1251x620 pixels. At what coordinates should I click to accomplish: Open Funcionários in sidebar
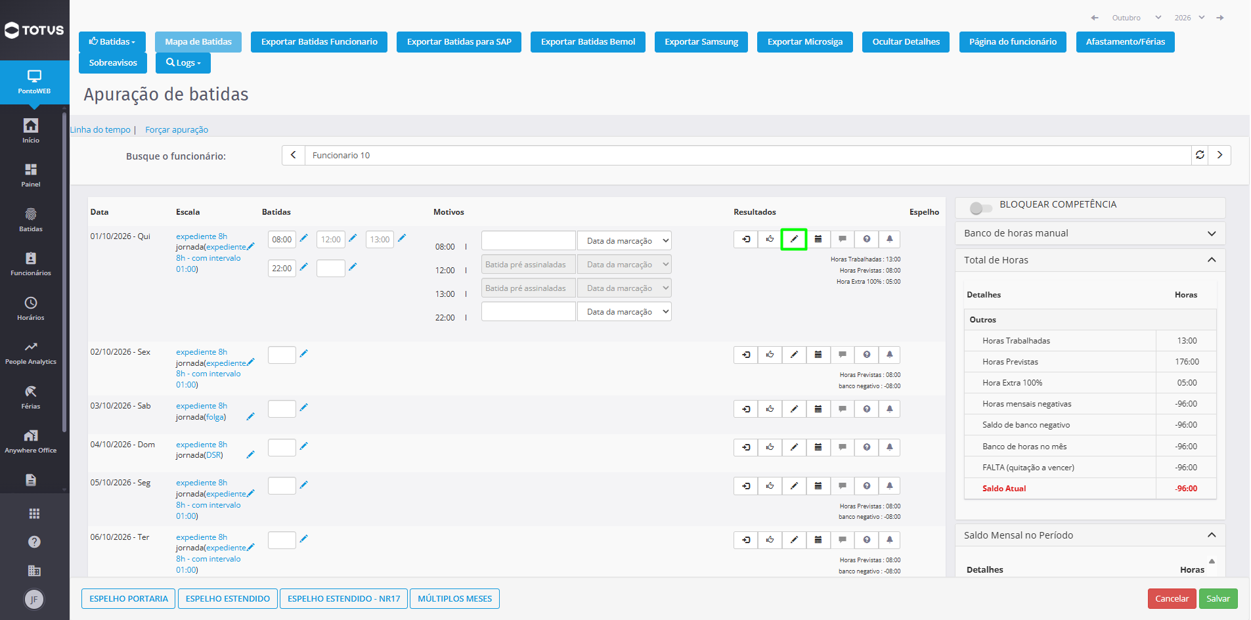click(x=31, y=264)
